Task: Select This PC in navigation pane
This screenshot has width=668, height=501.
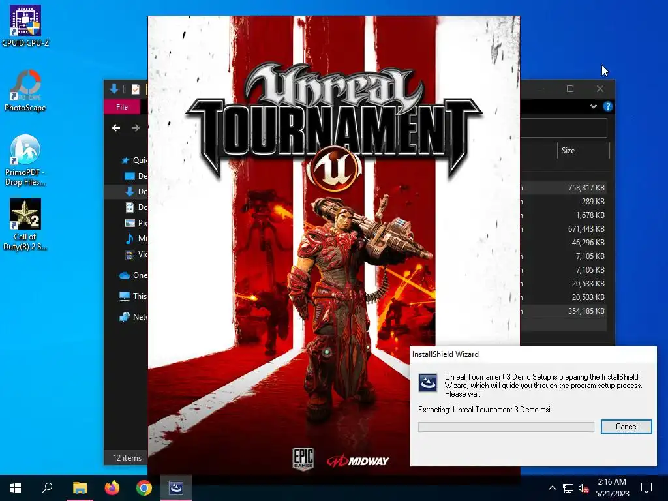Action: [x=126, y=296]
